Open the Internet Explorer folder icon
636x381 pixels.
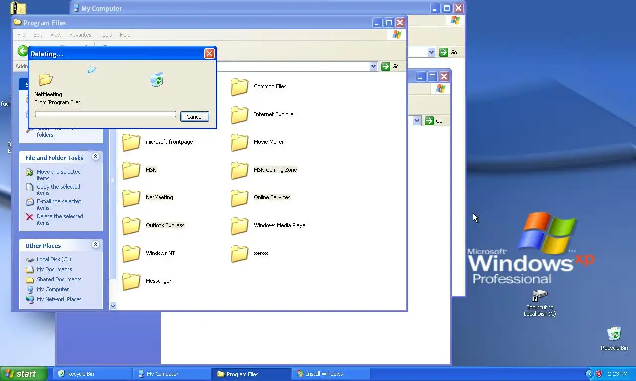click(x=239, y=115)
